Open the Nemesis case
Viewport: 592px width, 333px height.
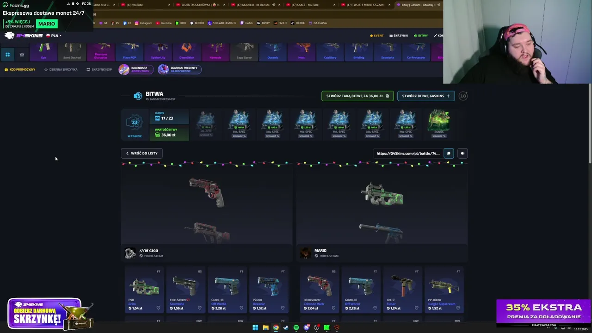coord(216,51)
